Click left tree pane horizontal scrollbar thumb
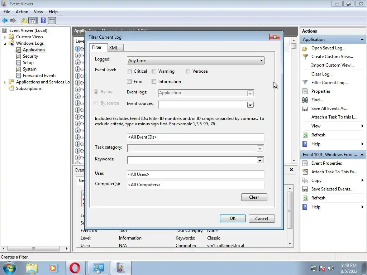This screenshot has width=367, height=275. [33, 249]
